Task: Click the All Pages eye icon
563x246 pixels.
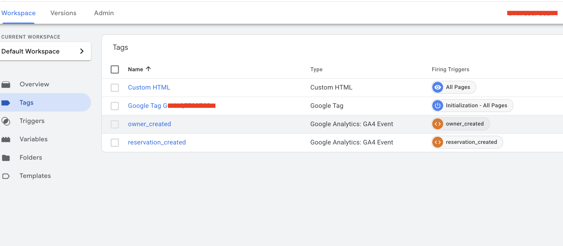Action: click(438, 87)
